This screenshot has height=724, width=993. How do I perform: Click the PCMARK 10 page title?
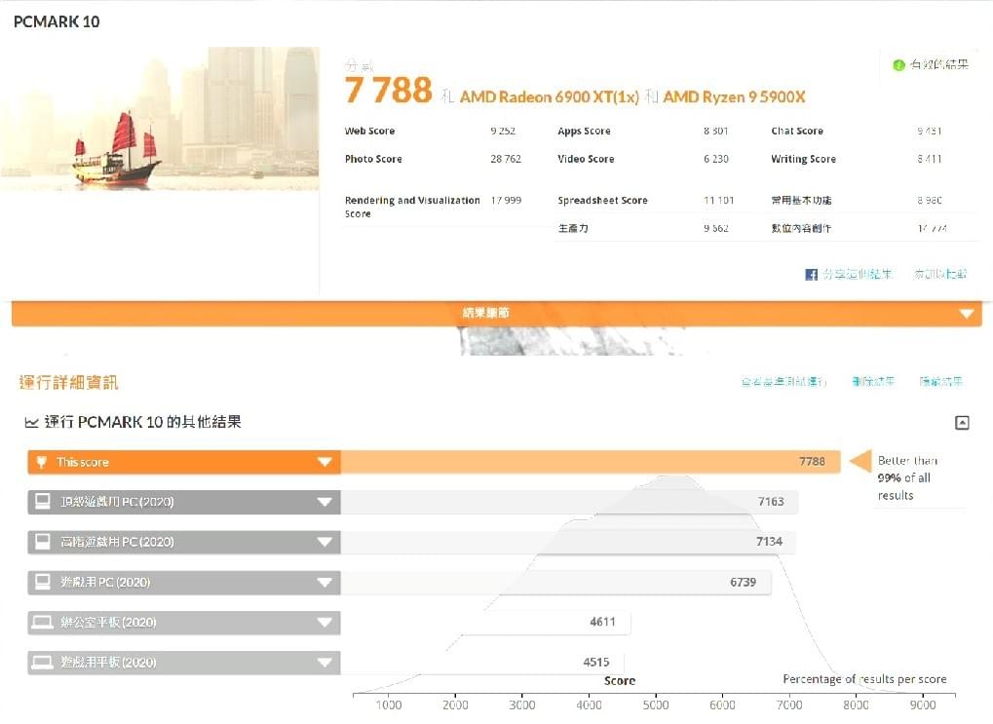pyautogui.click(x=57, y=21)
